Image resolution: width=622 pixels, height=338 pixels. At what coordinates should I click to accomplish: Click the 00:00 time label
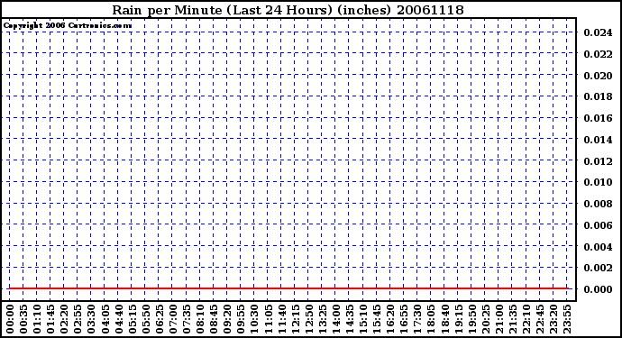(x=10, y=319)
